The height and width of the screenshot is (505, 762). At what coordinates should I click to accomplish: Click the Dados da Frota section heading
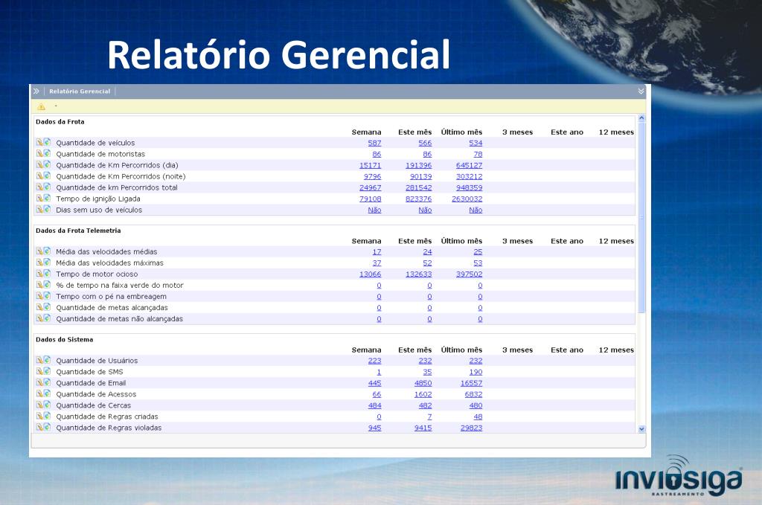[x=60, y=121]
